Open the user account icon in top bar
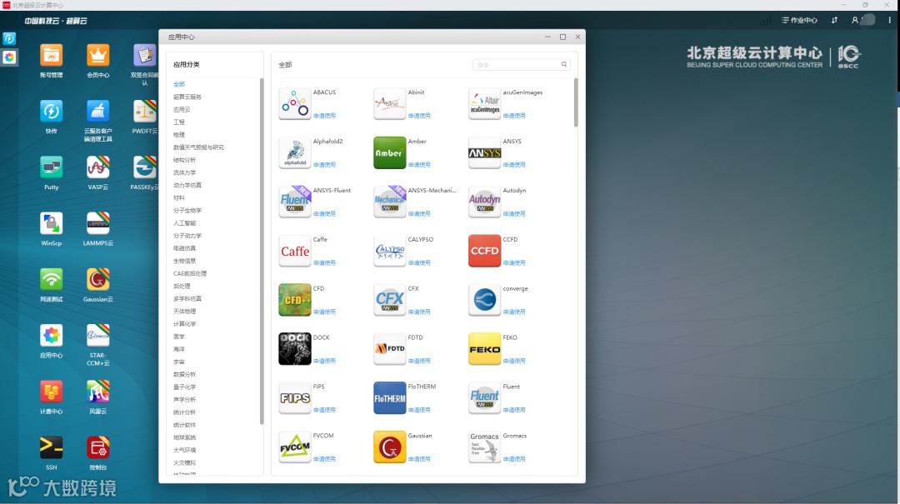 click(855, 20)
